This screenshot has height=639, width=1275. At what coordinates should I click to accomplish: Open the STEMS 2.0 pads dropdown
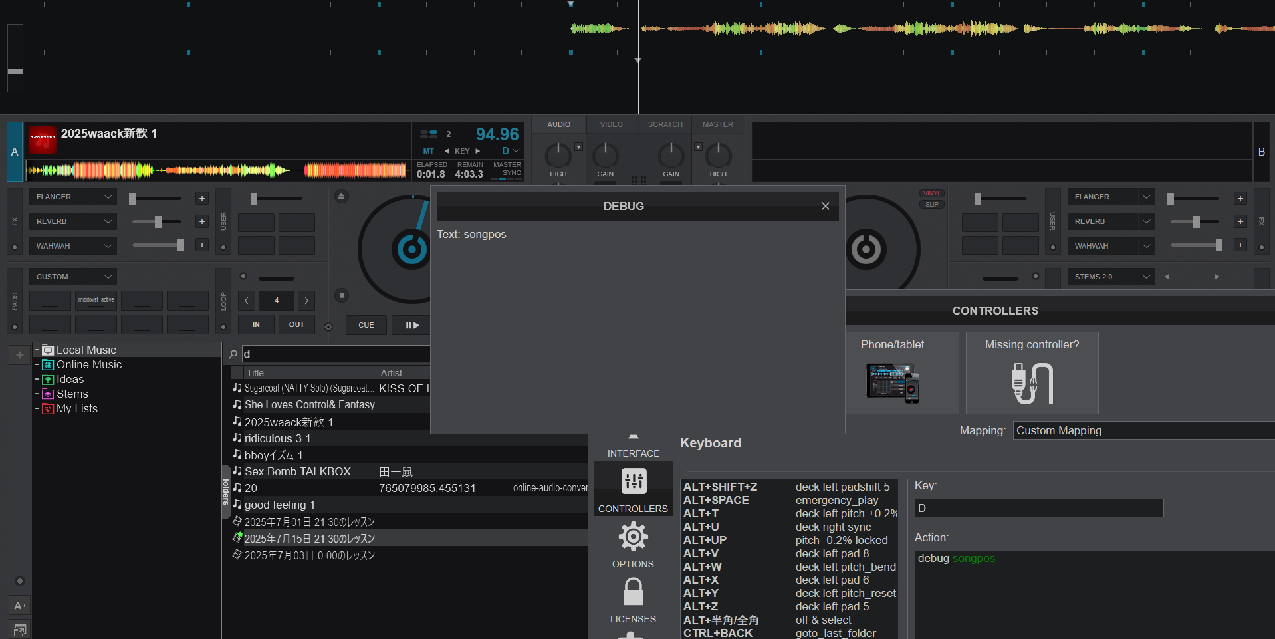pyautogui.click(x=1145, y=277)
